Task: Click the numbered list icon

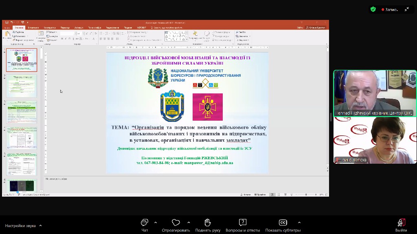Action: tap(107, 33)
